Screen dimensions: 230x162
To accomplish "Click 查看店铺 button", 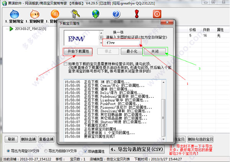I will 46,139.
